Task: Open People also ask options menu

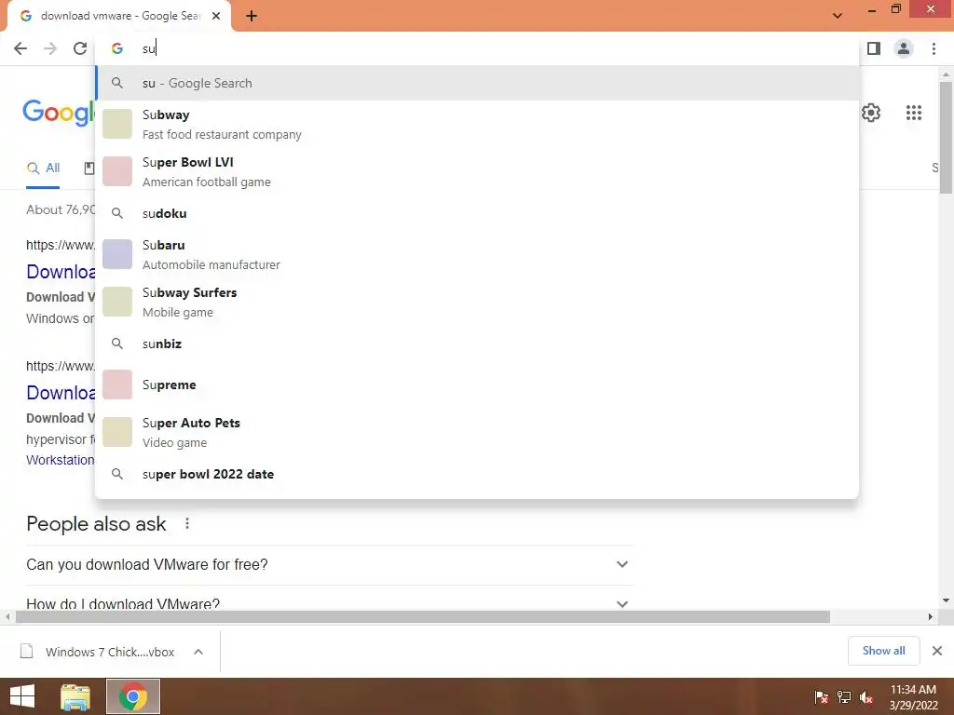Action: pyautogui.click(x=187, y=523)
